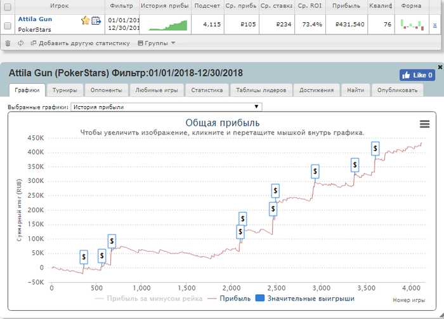Open the История прибыли chart selector
Viewport: 444px width, 319px height.
[x=166, y=107]
